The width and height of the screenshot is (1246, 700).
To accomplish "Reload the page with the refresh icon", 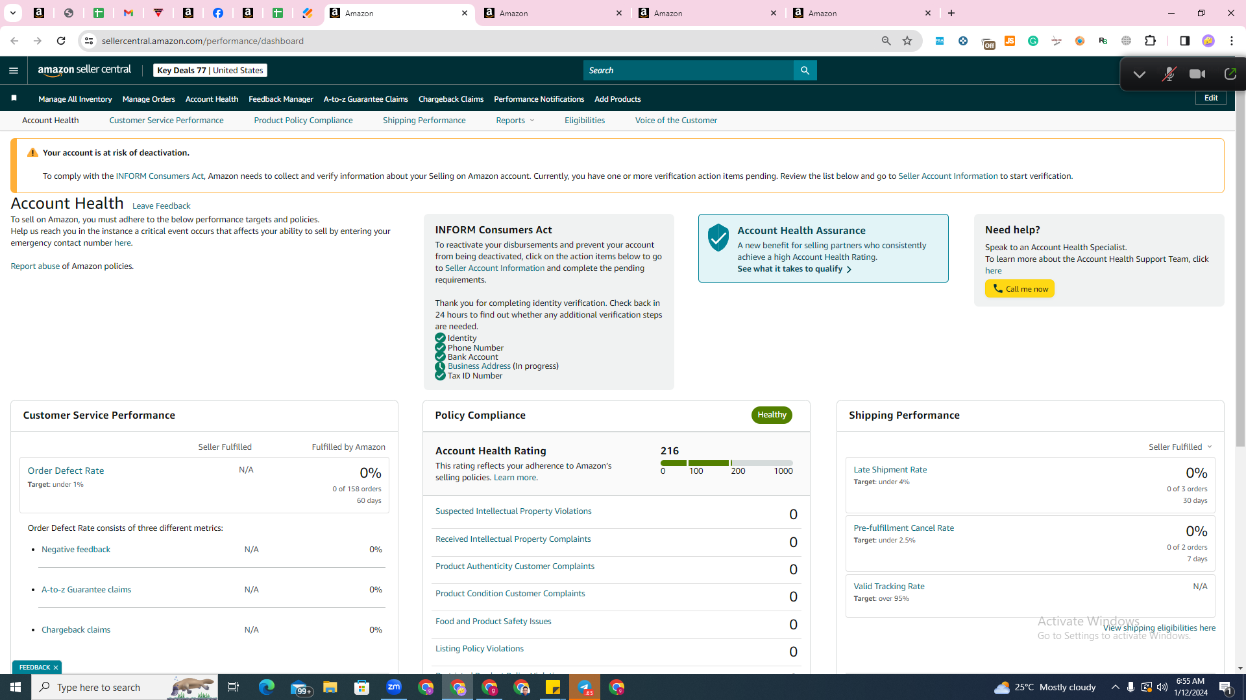I will (x=61, y=41).
